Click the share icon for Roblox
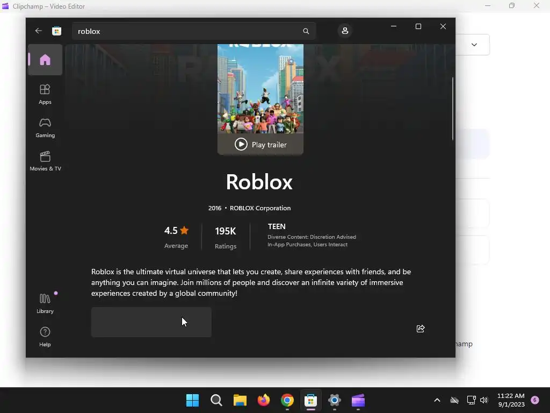This screenshot has height=413, width=550. (421, 329)
